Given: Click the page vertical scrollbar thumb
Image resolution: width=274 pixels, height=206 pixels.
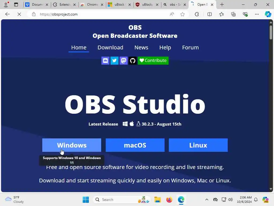Looking at the screenshot, I should click(x=271, y=32).
